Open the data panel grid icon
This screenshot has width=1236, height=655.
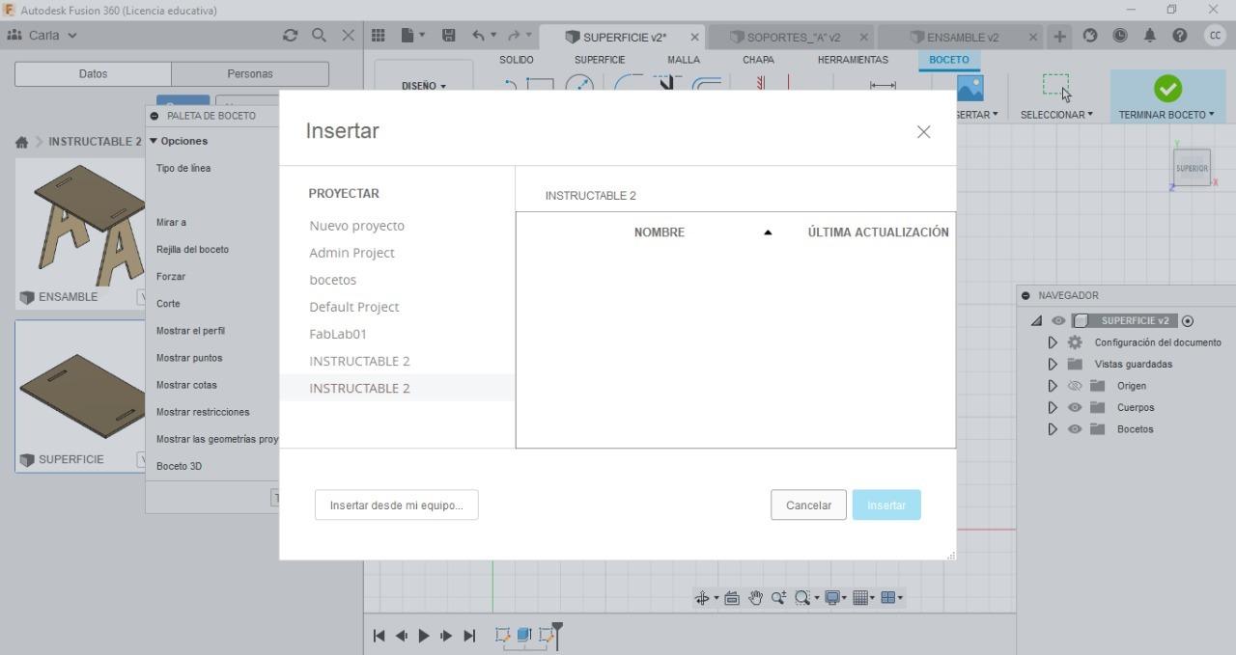click(379, 36)
